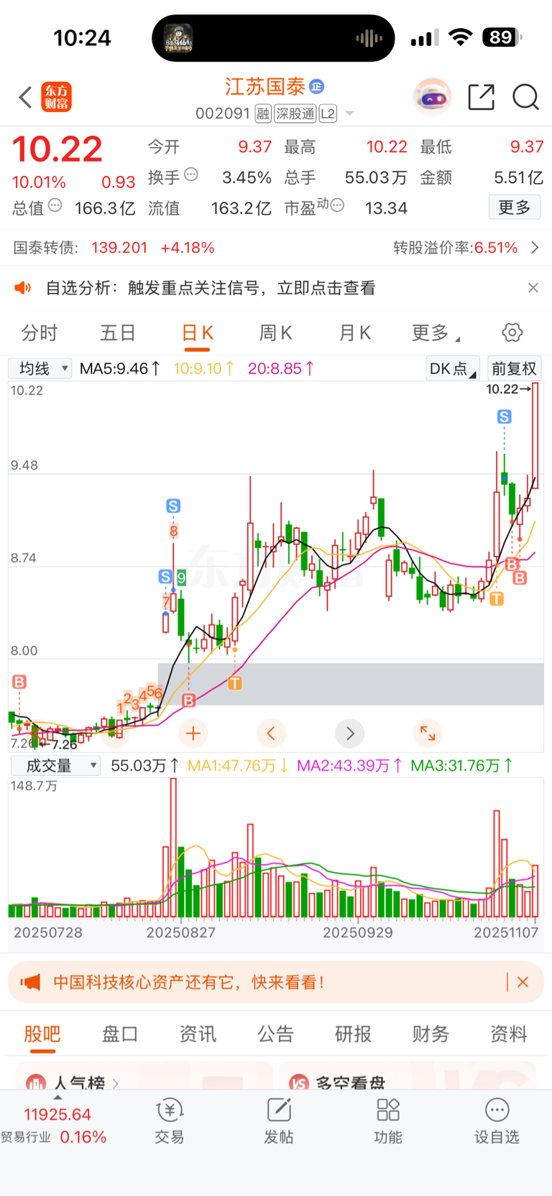The height and width of the screenshot is (1196, 552).
Task: Tap the MA1:47.76万 volume indicator
Action: pos(237,766)
